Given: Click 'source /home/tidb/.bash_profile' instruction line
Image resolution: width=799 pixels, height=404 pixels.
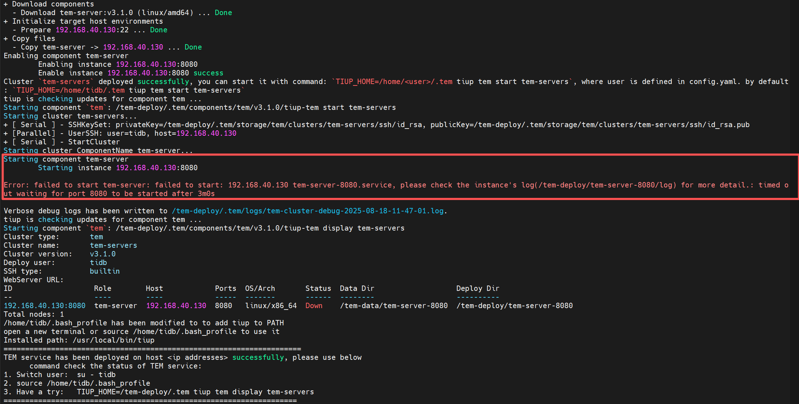Looking at the screenshot, I should 83,383.
